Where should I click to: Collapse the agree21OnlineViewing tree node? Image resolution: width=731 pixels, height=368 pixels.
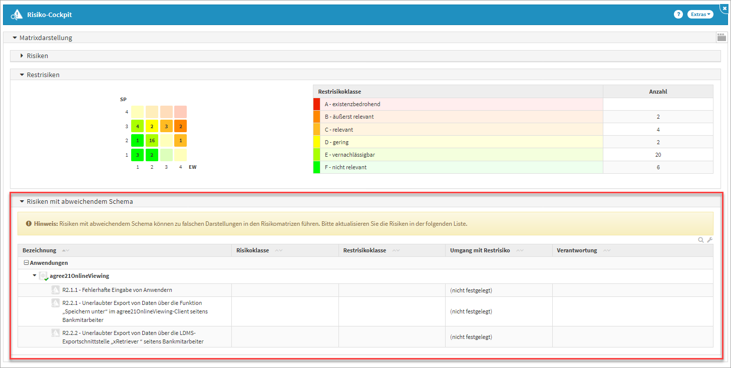coord(35,275)
